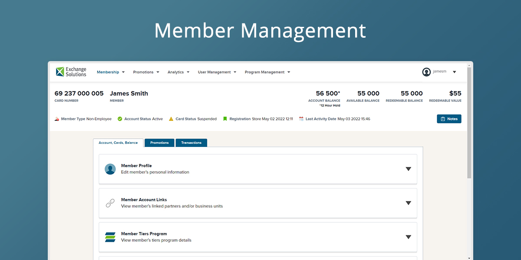The height and width of the screenshot is (260, 521).
Task: Click the Card Status Suspended text
Action: pyautogui.click(x=196, y=119)
